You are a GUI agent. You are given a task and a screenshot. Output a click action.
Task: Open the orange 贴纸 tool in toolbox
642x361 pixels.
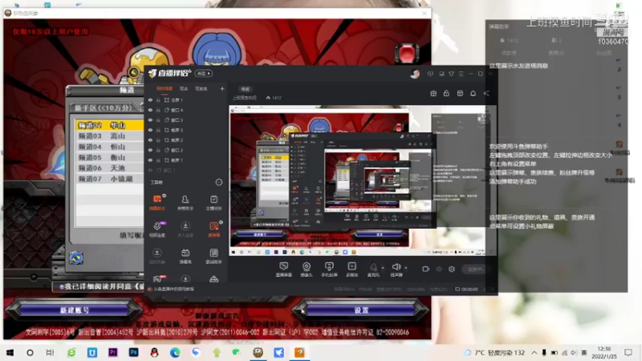[213, 229]
